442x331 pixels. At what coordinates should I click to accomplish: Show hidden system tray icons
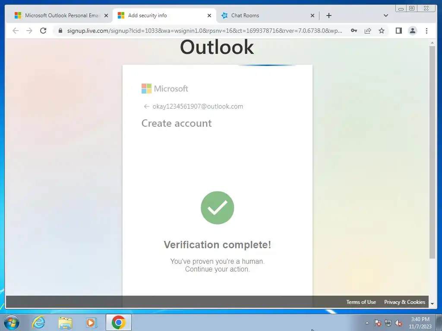(367, 323)
